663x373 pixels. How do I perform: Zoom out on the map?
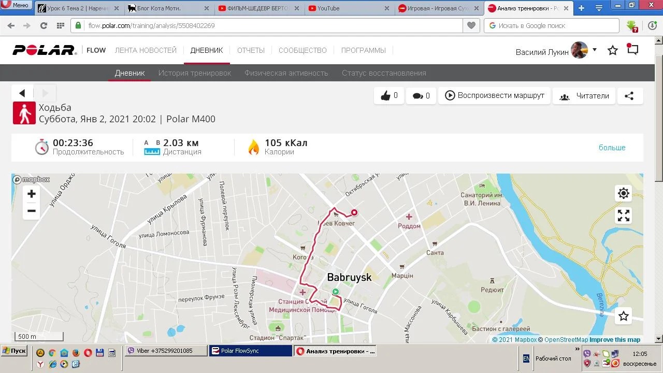(x=32, y=211)
